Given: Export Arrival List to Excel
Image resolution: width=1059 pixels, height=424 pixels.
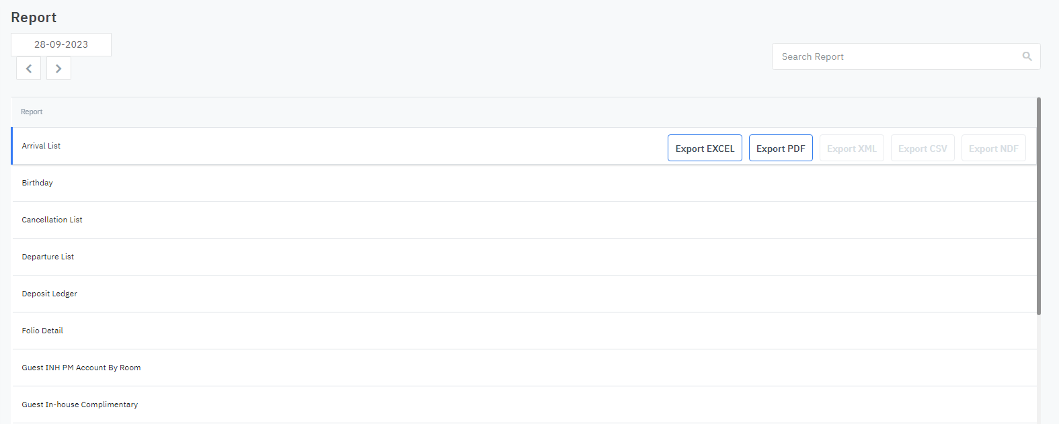Looking at the screenshot, I should (705, 149).
